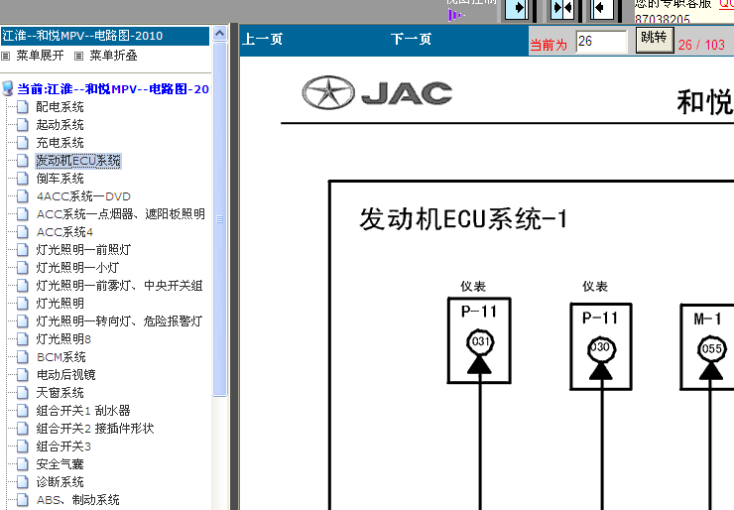
Task: Click the page icon beside 天窗系统
Action: (23, 393)
